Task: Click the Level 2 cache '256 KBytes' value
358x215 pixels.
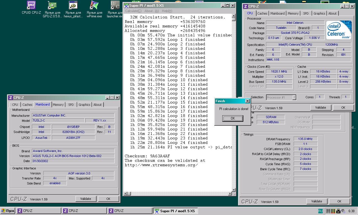Action: click(323, 82)
